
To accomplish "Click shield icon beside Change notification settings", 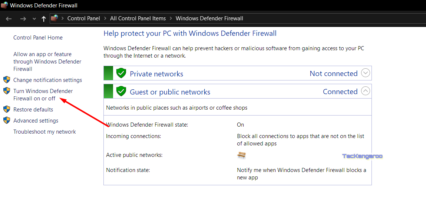I will pos(7,80).
